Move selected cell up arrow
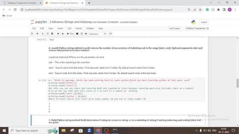This screenshot has width=239, height=134. 58,34
